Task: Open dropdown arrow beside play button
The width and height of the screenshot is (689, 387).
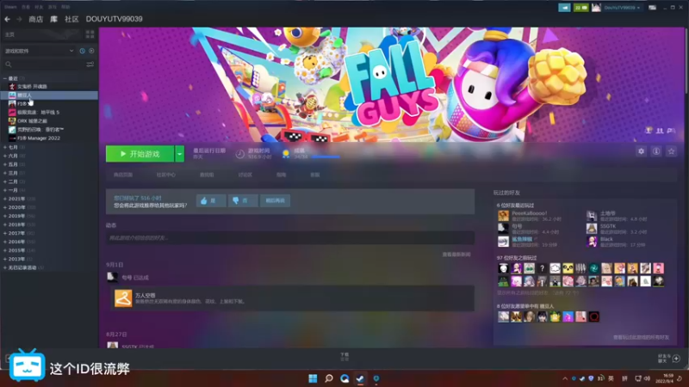Action: (x=180, y=154)
